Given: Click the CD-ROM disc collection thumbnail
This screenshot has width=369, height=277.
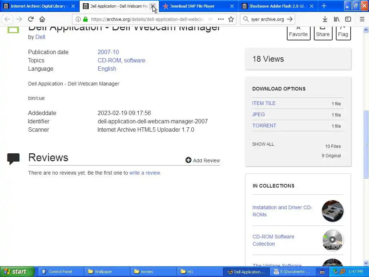Looking at the screenshot, I should [333, 240].
